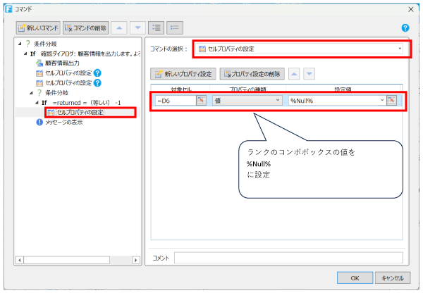Select the first セルプロパティの設定 item
Screen dimensions: 423x293
[68, 73]
